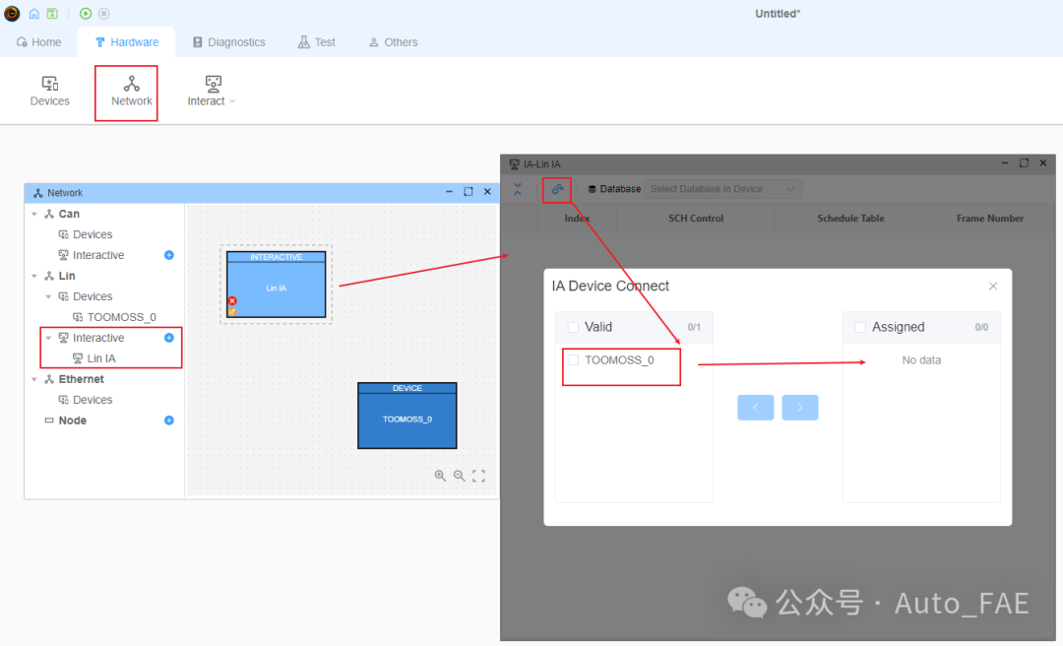The width and height of the screenshot is (1063, 646).
Task: Click the SCH Control column header
Action: coord(696,219)
